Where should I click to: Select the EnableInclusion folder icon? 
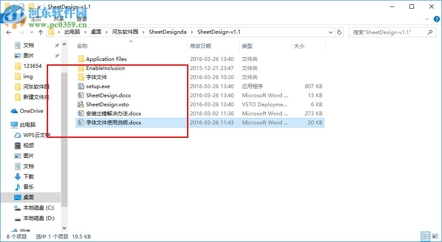[x=81, y=68]
